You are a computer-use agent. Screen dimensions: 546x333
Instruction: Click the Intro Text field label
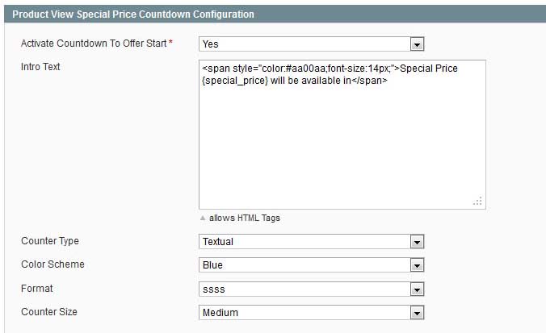[x=40, y=67]
